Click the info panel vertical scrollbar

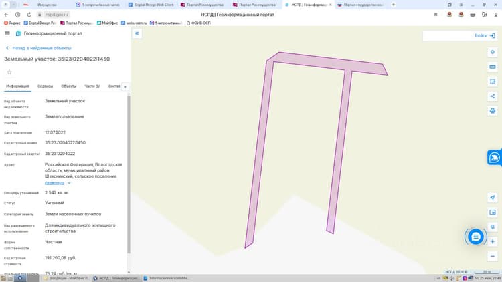tap(129, 174)
